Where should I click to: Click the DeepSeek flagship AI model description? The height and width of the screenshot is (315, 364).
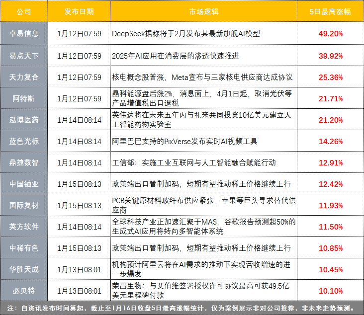click(186, 34)
